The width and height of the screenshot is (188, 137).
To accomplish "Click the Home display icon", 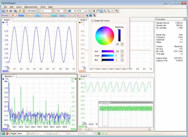I will pyautogui.click(x=23, y=11).
